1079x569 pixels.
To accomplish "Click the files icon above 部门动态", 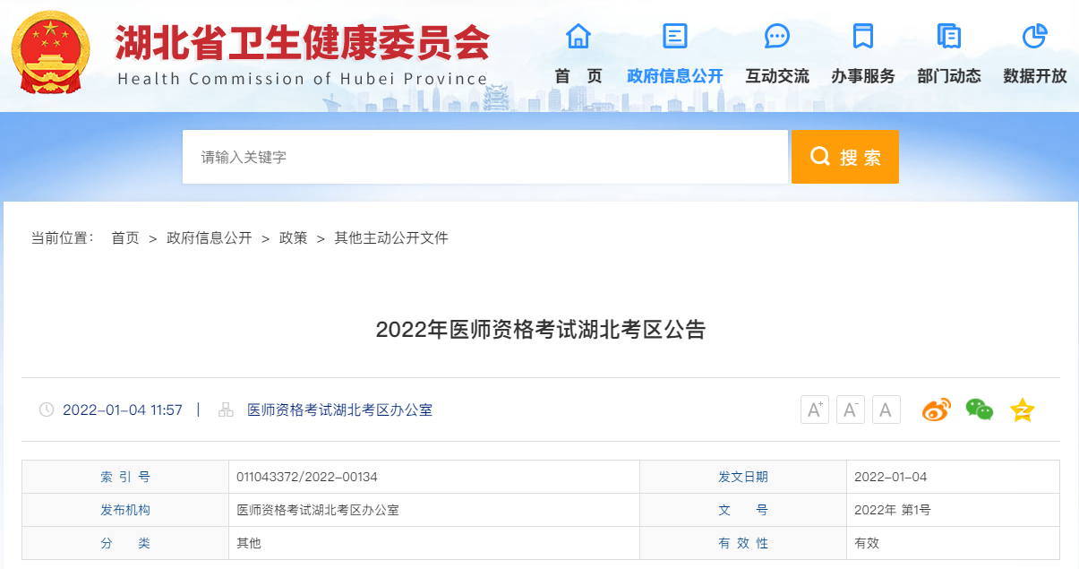I will (948, 36).
